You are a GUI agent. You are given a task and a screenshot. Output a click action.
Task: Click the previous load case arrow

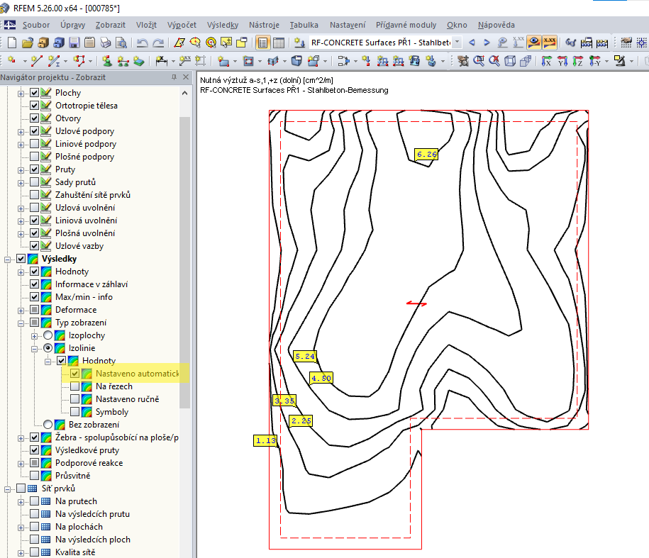(x=472, y=43)
